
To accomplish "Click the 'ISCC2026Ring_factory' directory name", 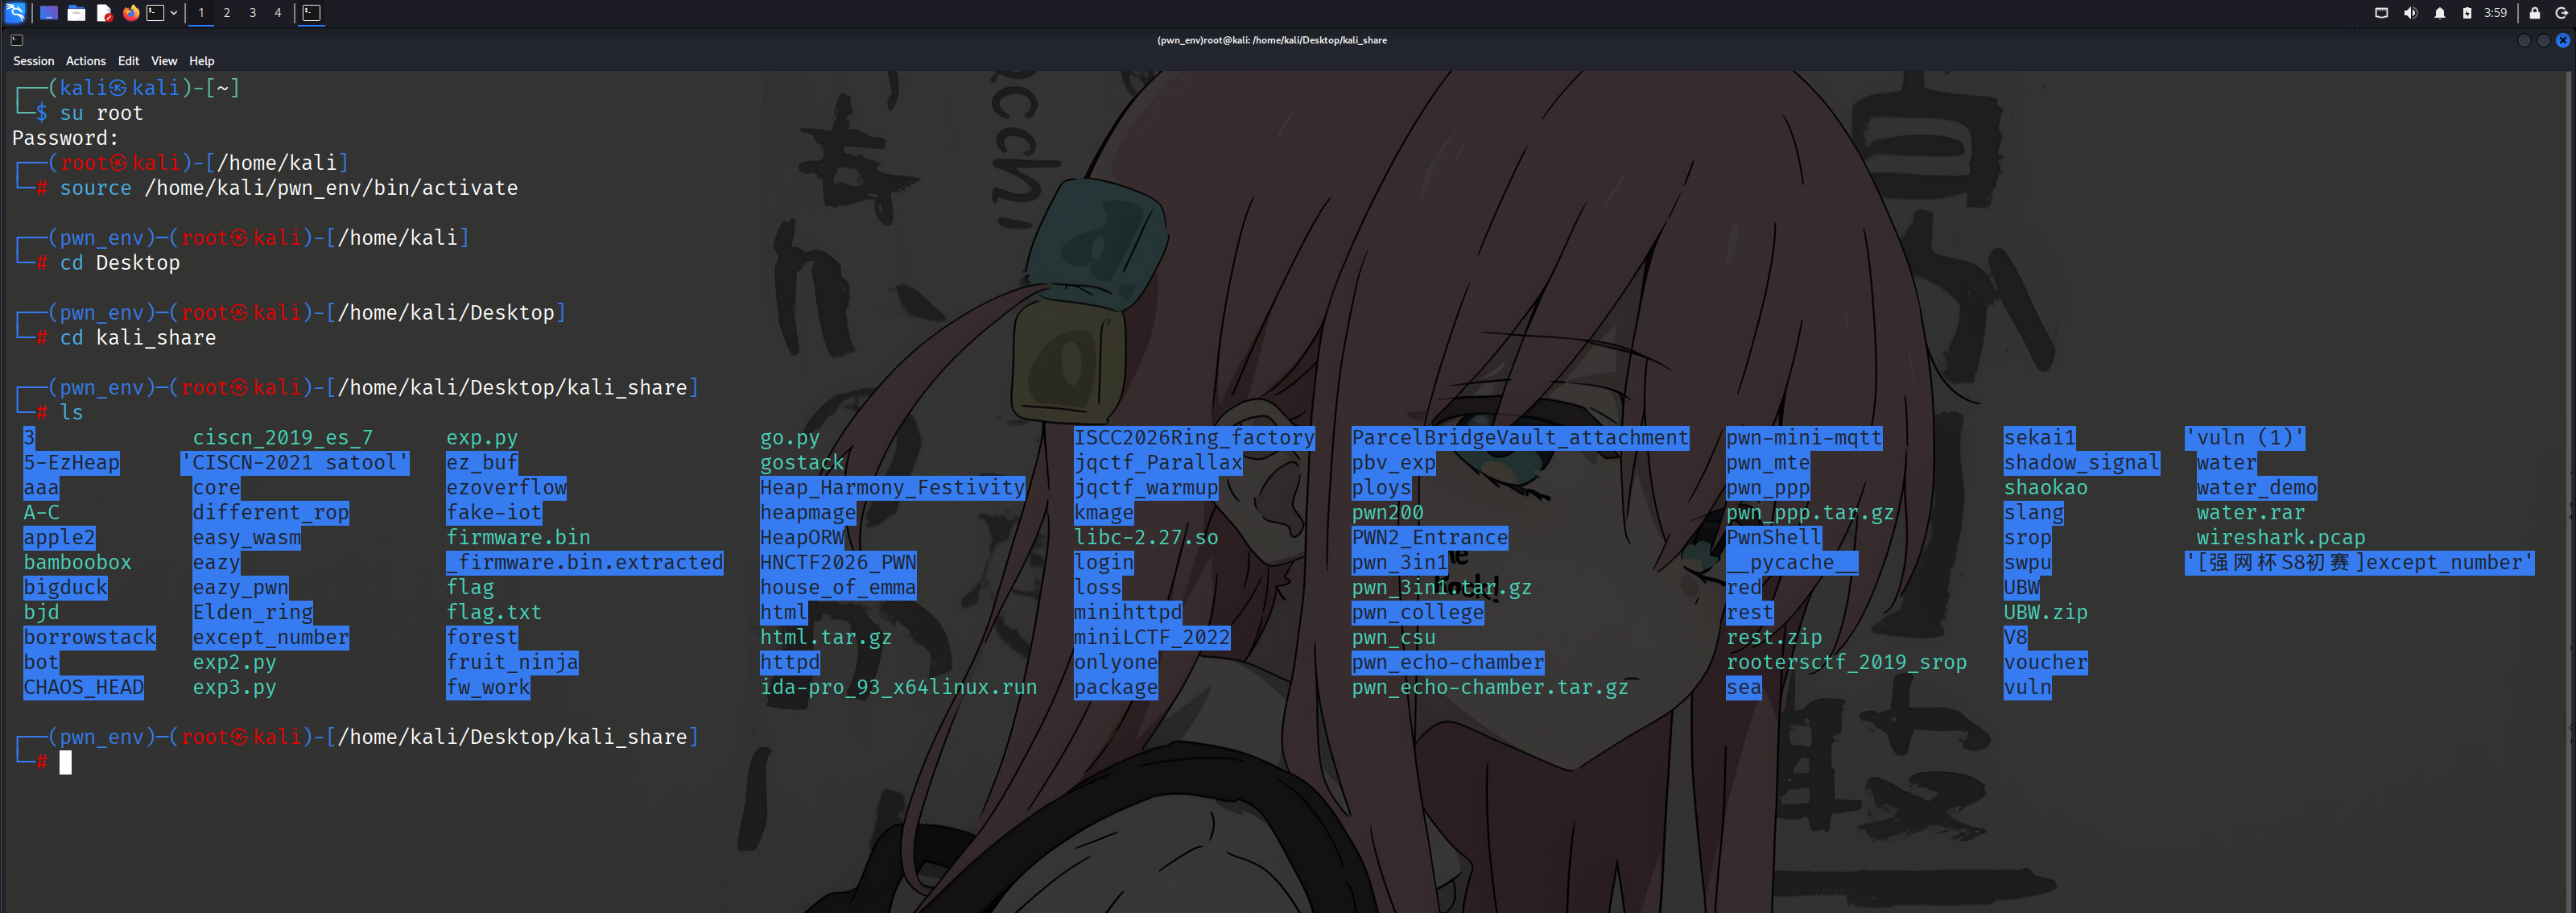I will (1195, 438).
